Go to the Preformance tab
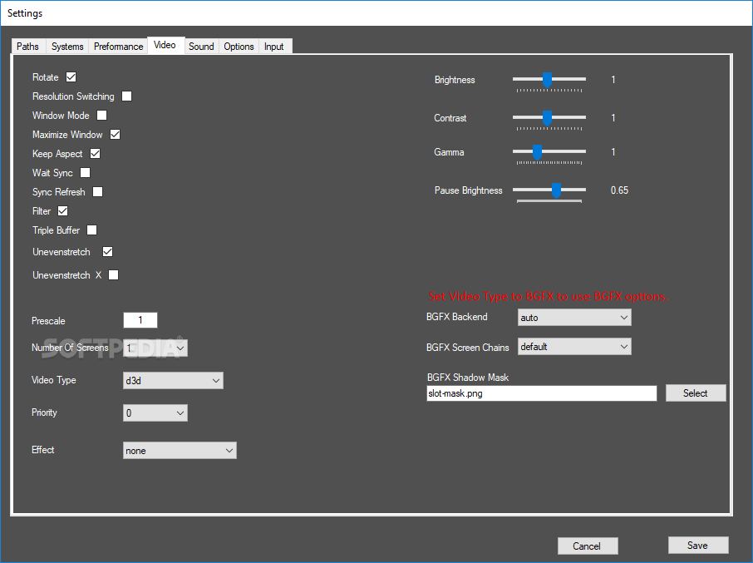 click(x=118, y=46)
